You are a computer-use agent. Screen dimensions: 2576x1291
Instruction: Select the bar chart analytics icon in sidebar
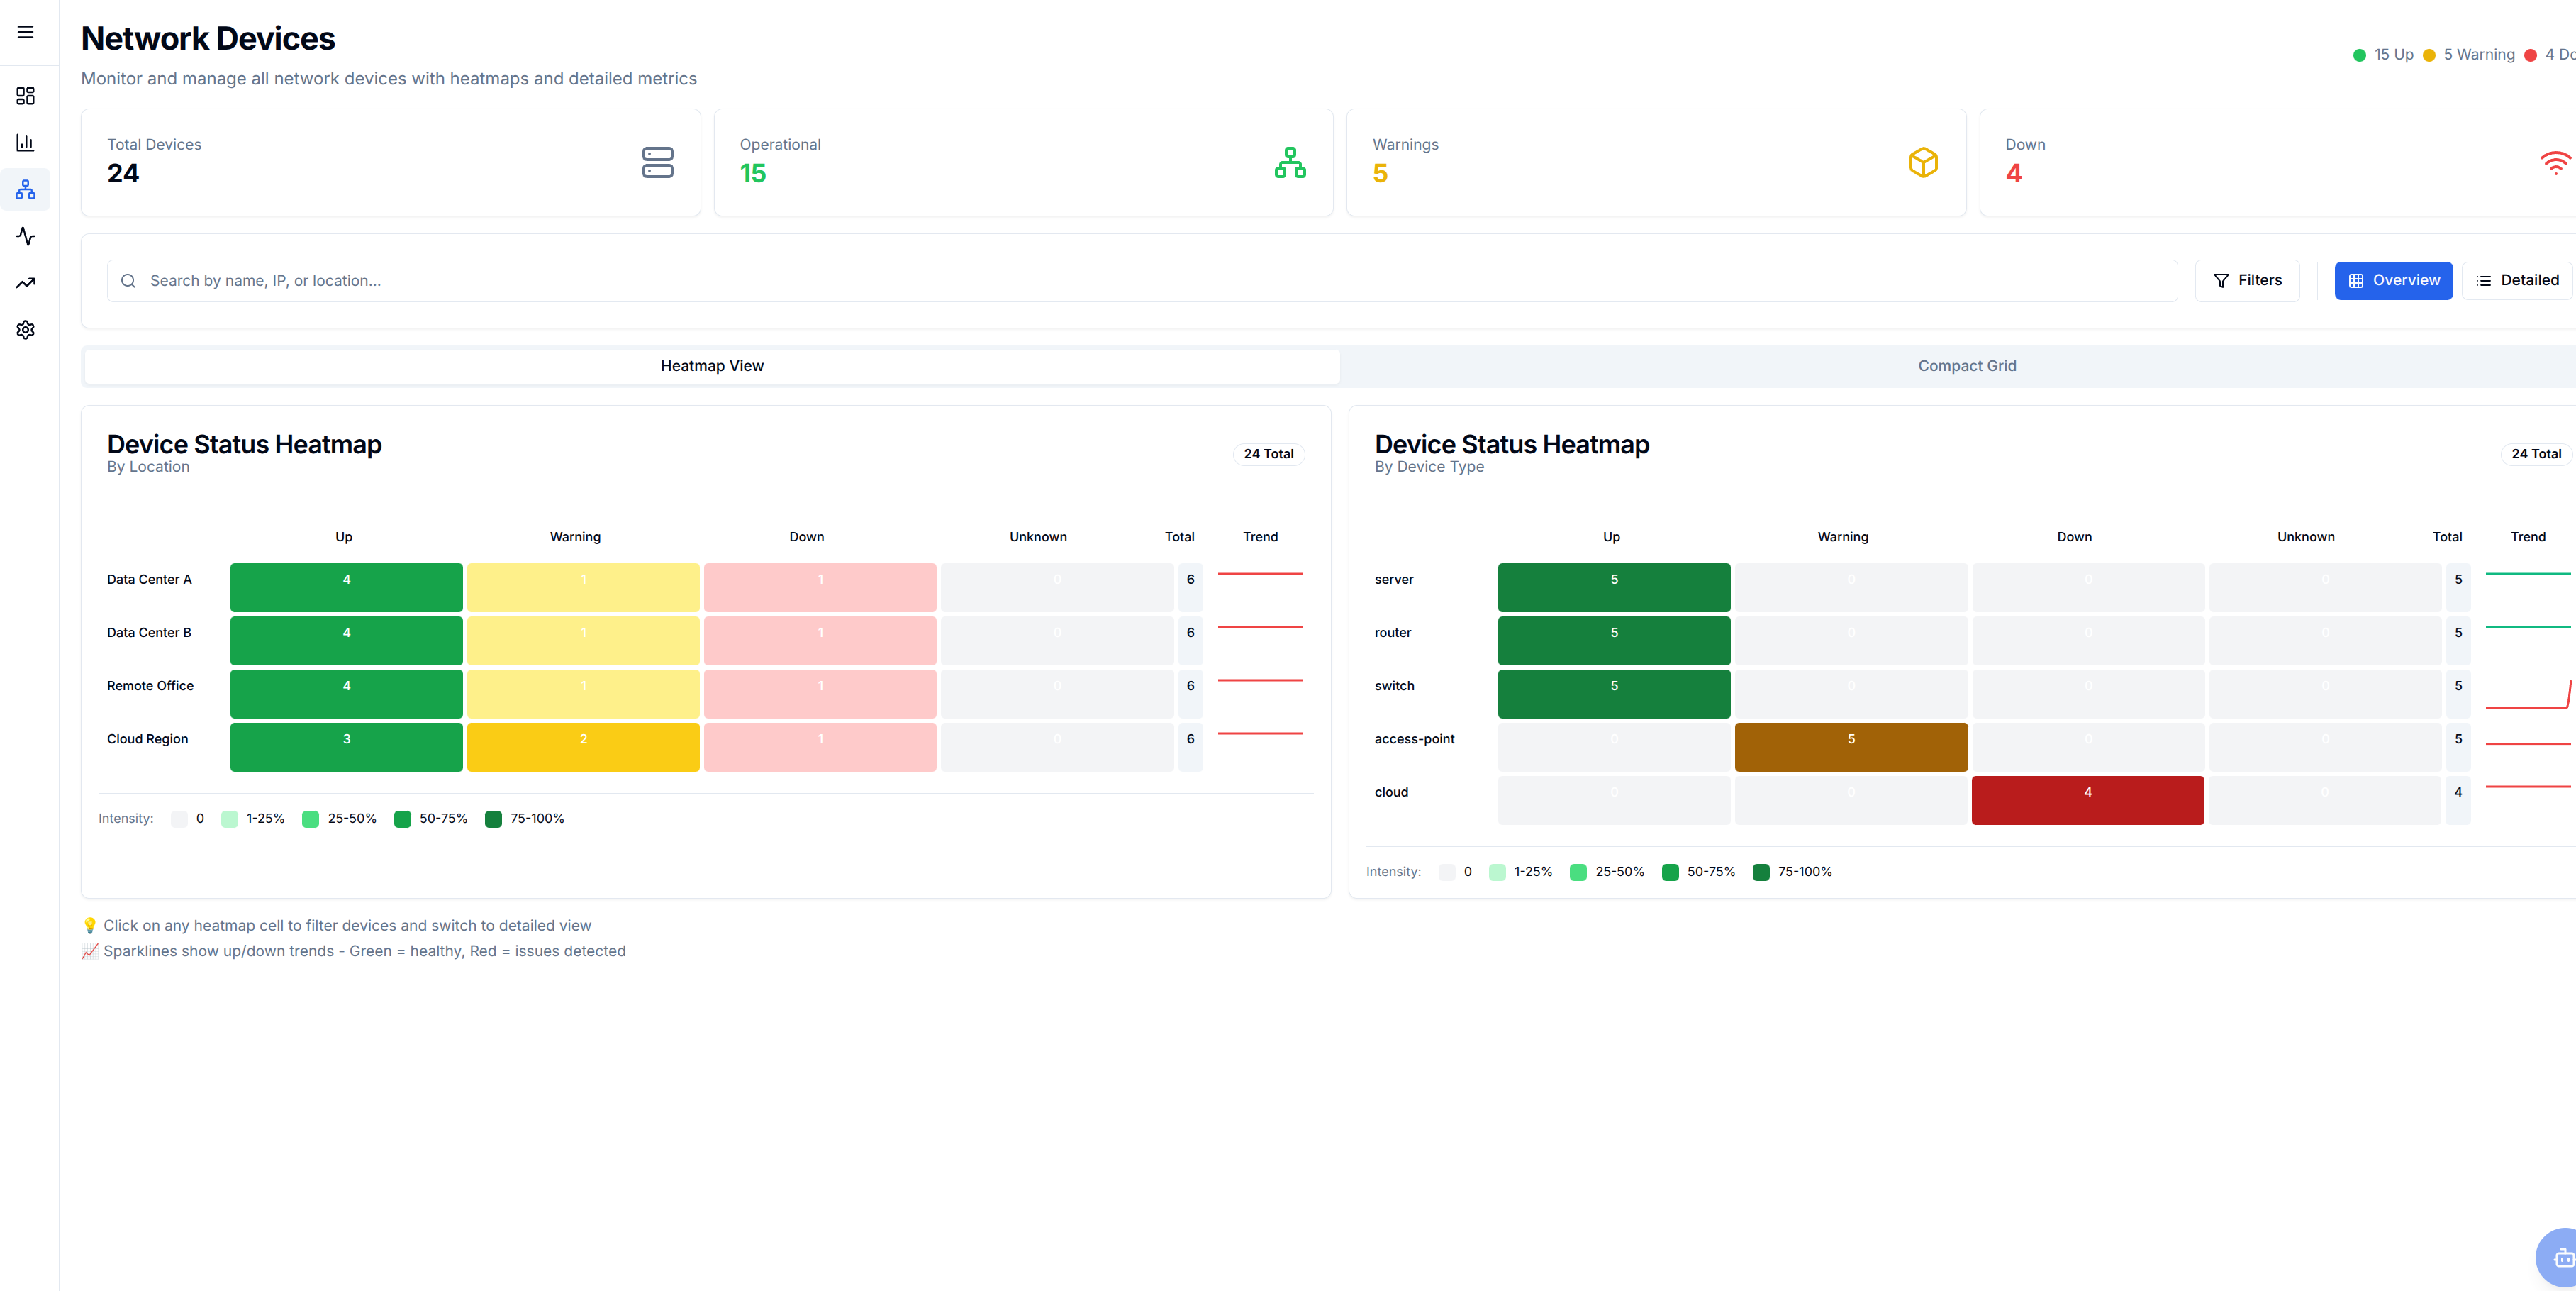point(25,142)
